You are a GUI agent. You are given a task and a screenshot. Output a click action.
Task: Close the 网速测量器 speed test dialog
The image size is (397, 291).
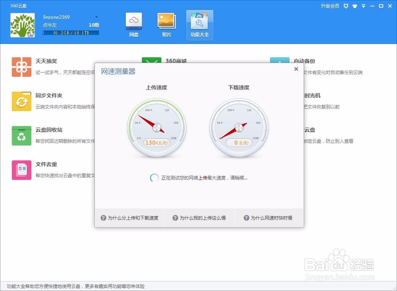pyautogui.click(x=296, y=69)
